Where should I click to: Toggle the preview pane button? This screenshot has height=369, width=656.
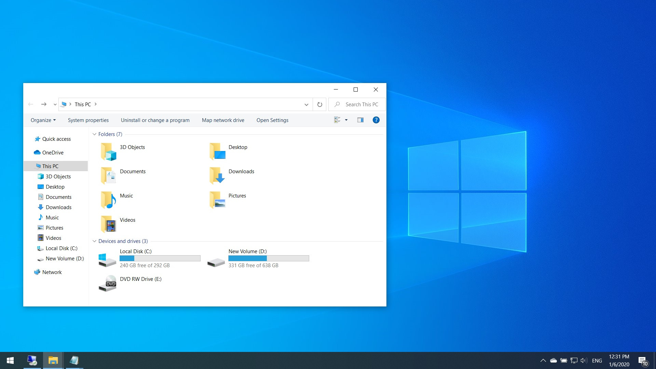pos(360,120)
